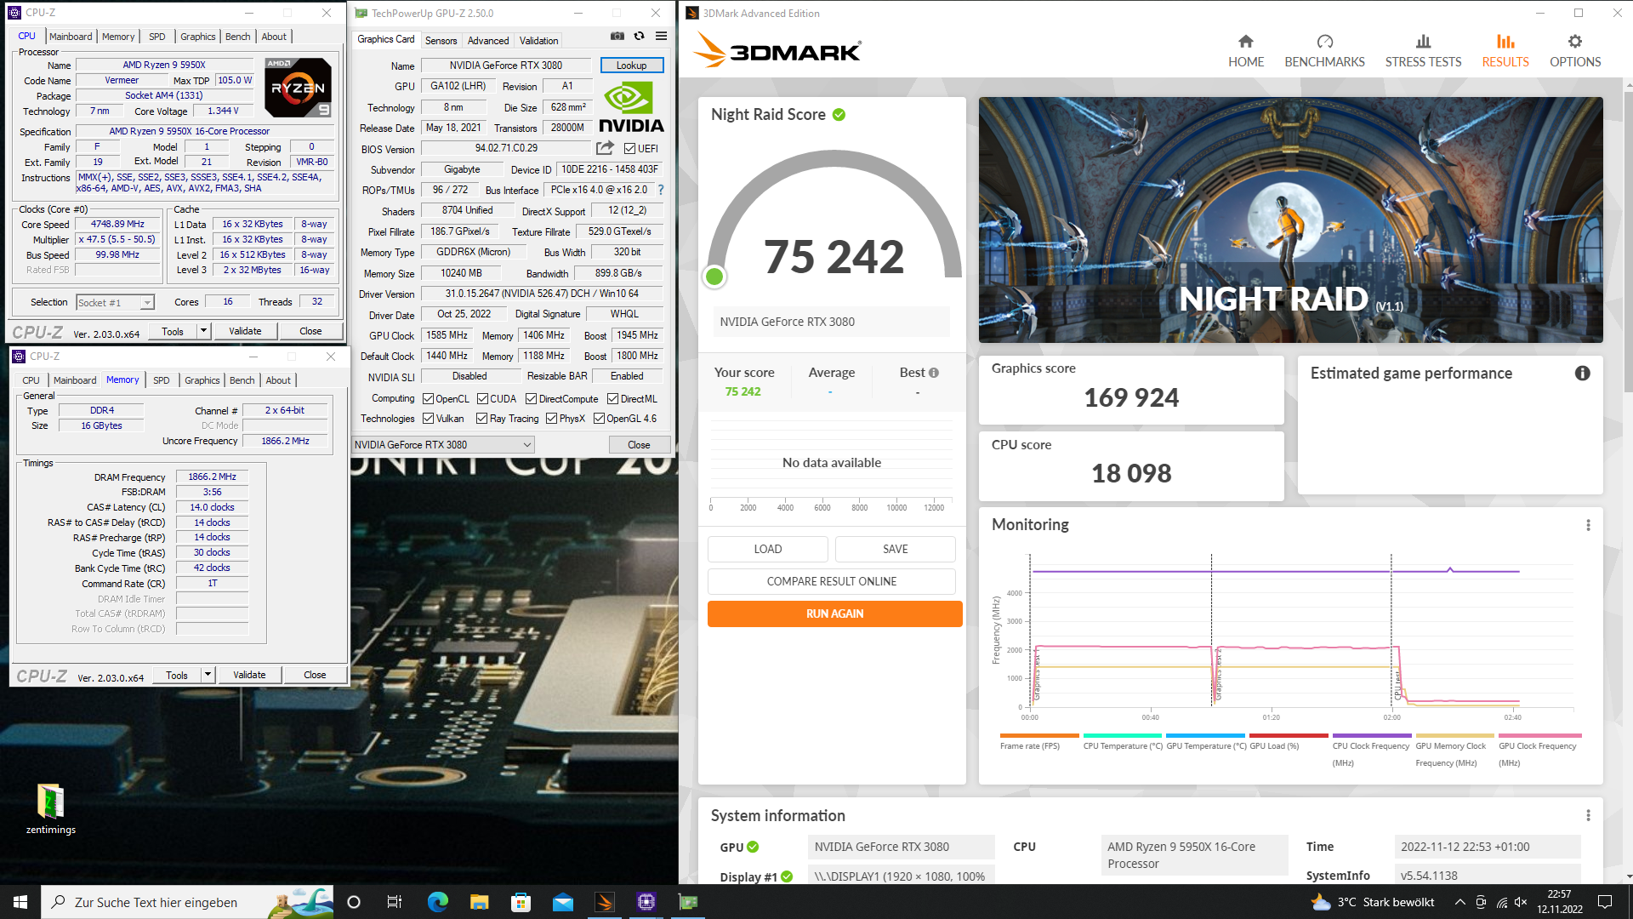
Task: Open Advanced tab in GPU-Z
Action: [x=488, y=41]
